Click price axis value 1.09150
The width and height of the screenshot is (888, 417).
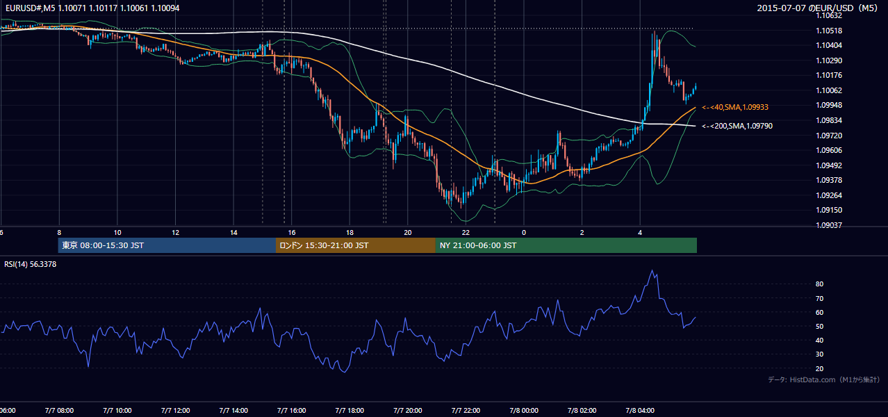(828, 210)
